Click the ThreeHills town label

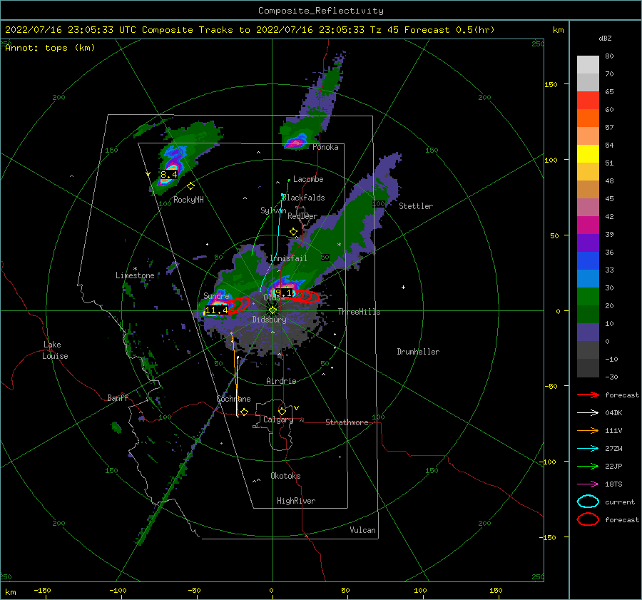(359, 312)
